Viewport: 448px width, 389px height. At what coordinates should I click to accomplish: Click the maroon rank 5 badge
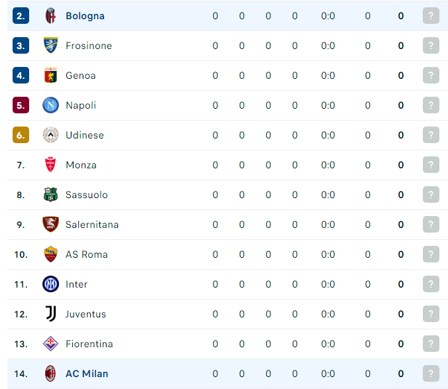tap(21, 105)
